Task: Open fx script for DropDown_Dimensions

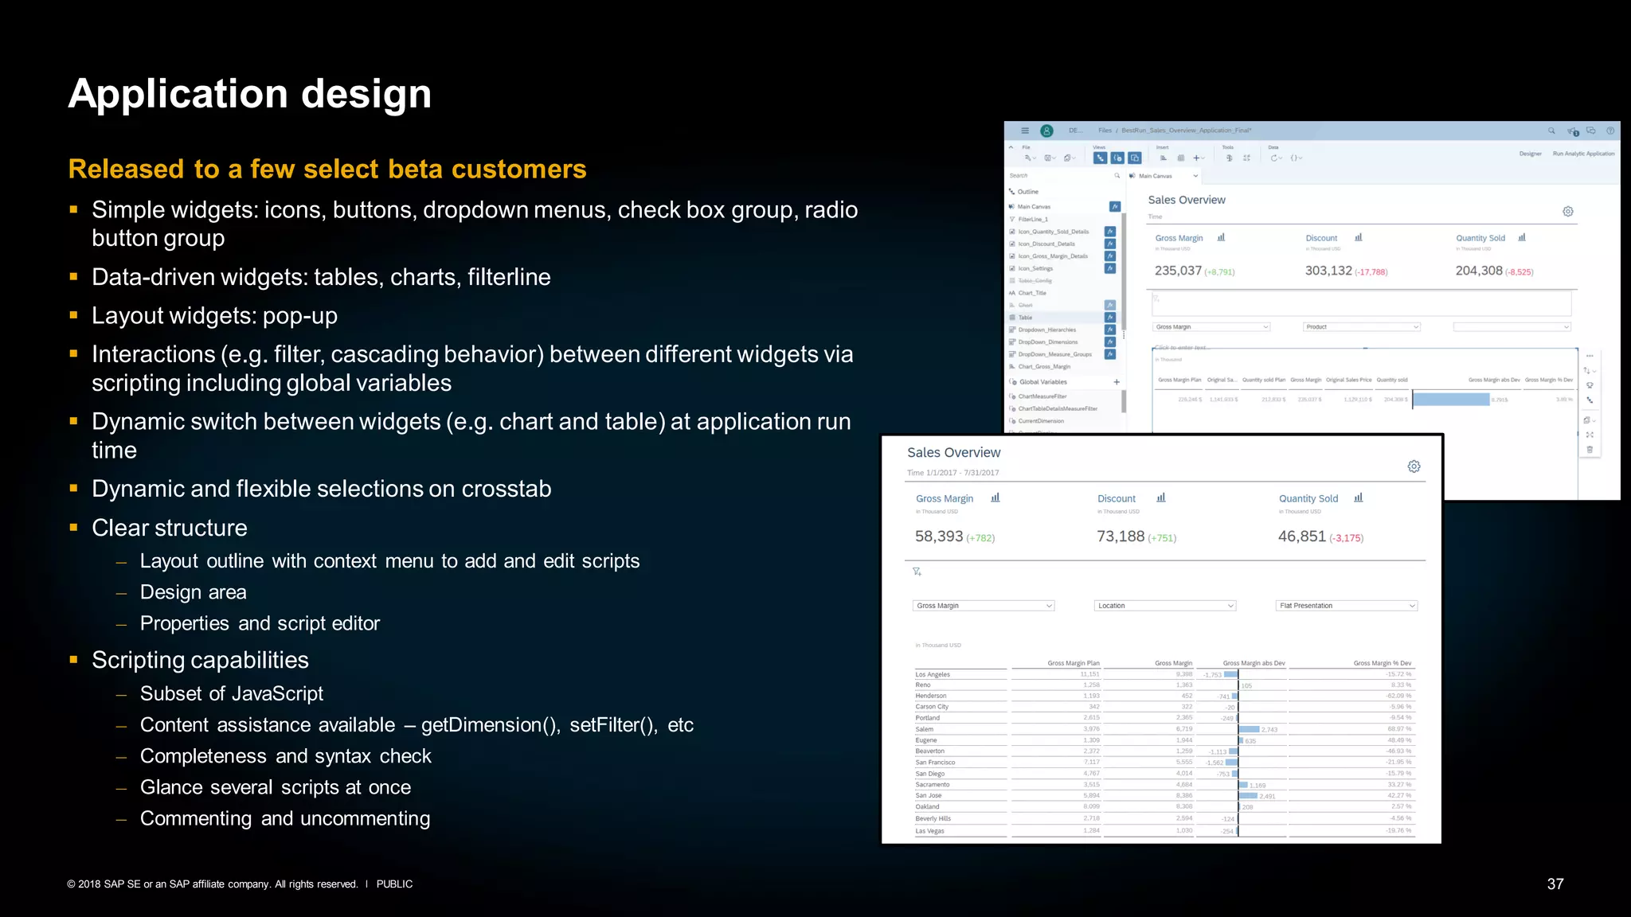Action: point(1110,342)
